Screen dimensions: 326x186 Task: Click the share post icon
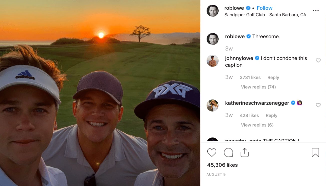click(244, 152)
